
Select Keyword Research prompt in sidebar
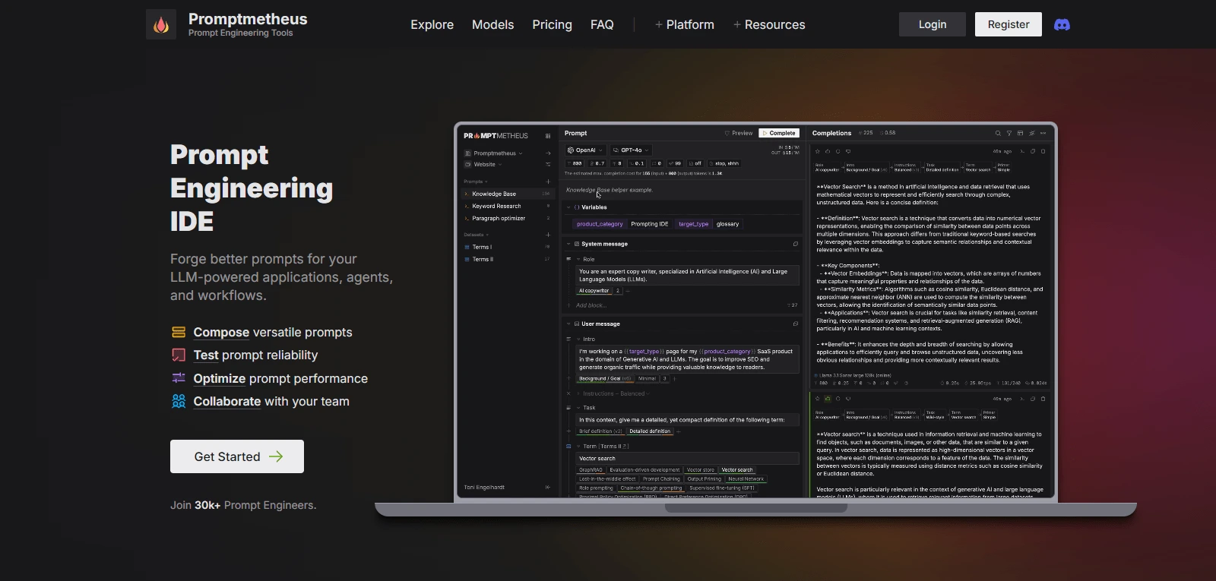click(x=496, y=206)
